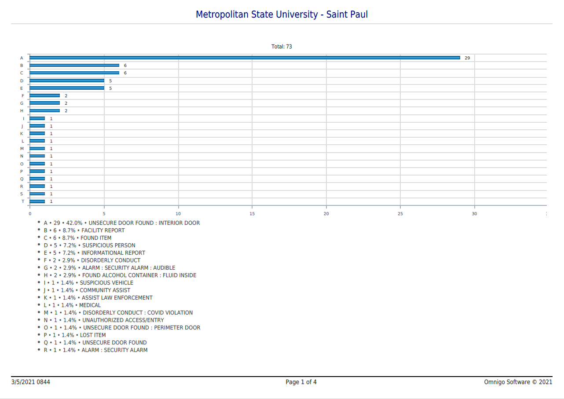Click legend line ALARM : SECURITY ALARM : AUDIBLE

(109, 268)
